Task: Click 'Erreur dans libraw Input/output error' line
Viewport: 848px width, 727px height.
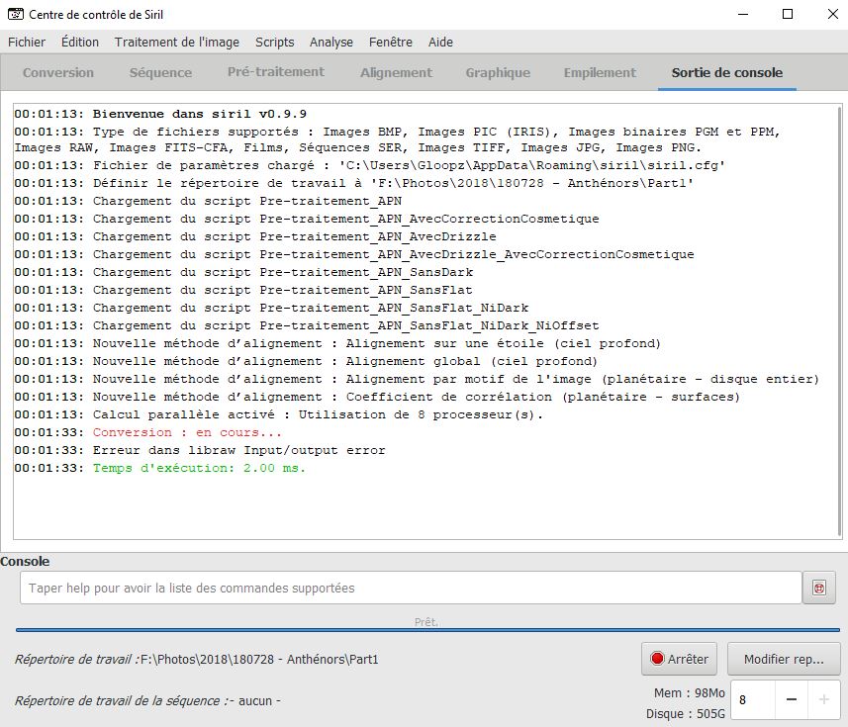Action: [x=200, y=450]
